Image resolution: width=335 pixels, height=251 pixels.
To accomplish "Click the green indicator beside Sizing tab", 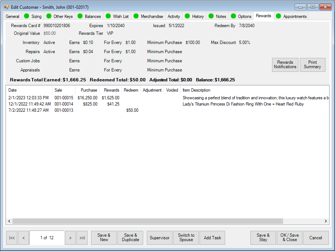I will point(26,16).
